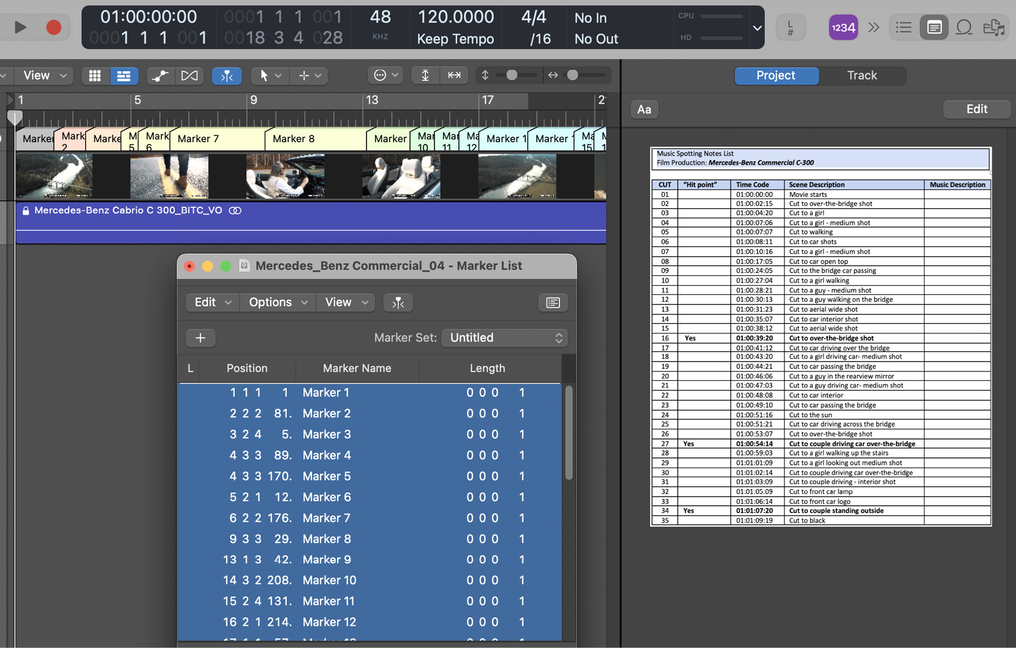Image resolution: width=1016 pixels, height=648 pixels.
Task: Click the No In punch locator
Action: 591,18
